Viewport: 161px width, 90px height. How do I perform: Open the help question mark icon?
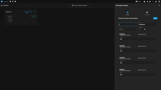144,2
